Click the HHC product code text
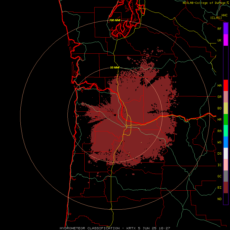 pyautogui.click(x=224, y=15)
